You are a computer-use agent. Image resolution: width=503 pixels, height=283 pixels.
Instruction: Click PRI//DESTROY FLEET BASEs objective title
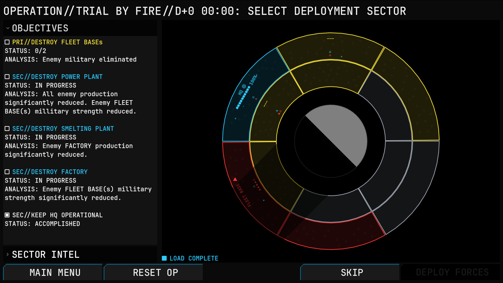[x=57, y=42]
